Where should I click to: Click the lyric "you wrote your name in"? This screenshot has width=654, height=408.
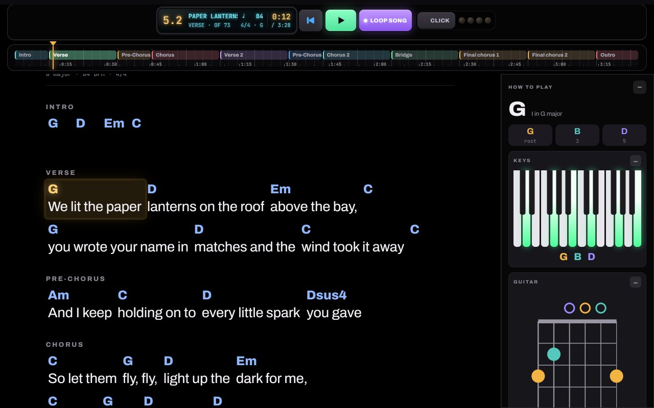[x=119, y=247]
